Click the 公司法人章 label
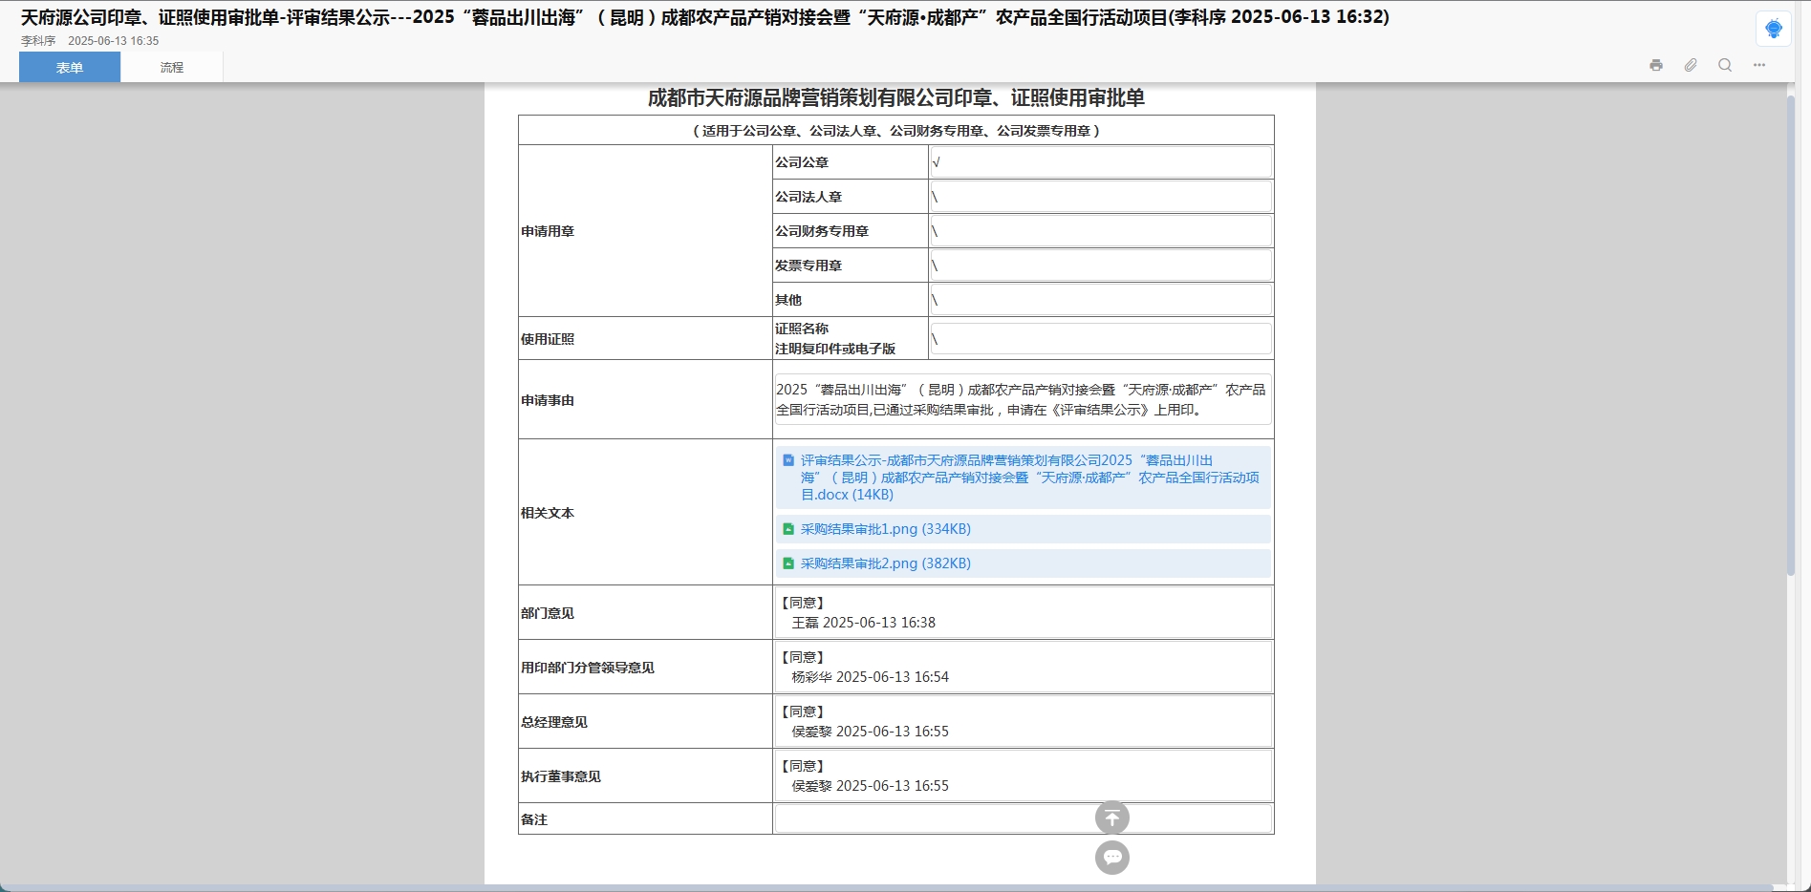Image resolution: width=1811 pixels, height=892 pixels. click(x=808, y=197)
